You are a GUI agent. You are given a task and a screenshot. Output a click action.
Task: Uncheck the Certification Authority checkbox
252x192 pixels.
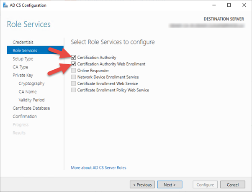(73, 57)
